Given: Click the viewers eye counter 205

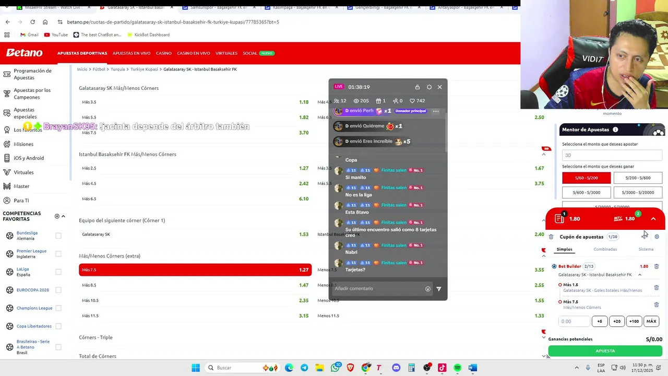Looking at the screenshot, I should tap(361, 101).
